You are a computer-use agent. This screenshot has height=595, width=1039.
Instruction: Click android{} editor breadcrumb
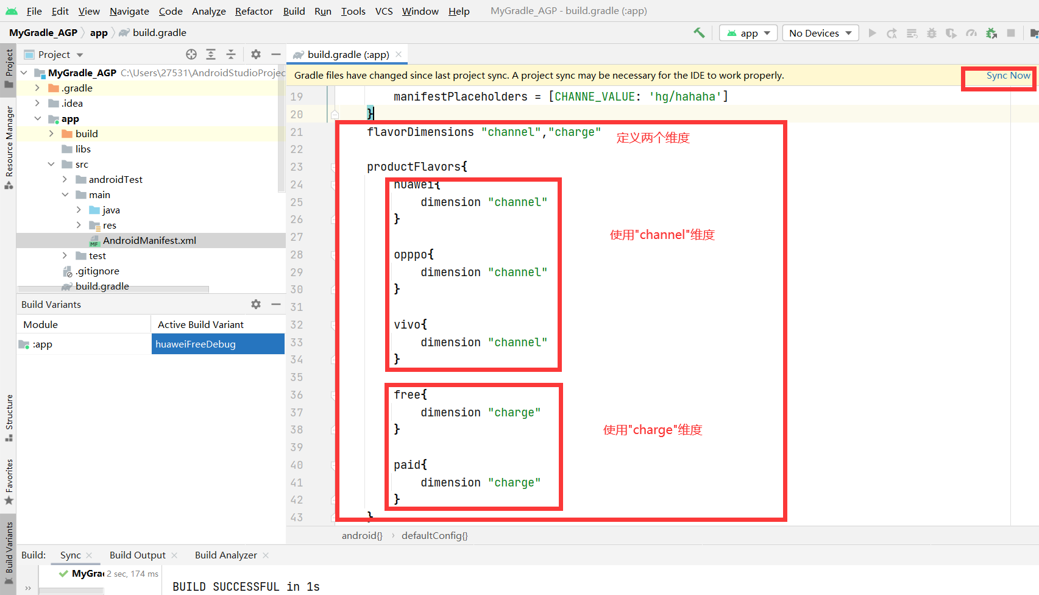(x=362, y=535)
